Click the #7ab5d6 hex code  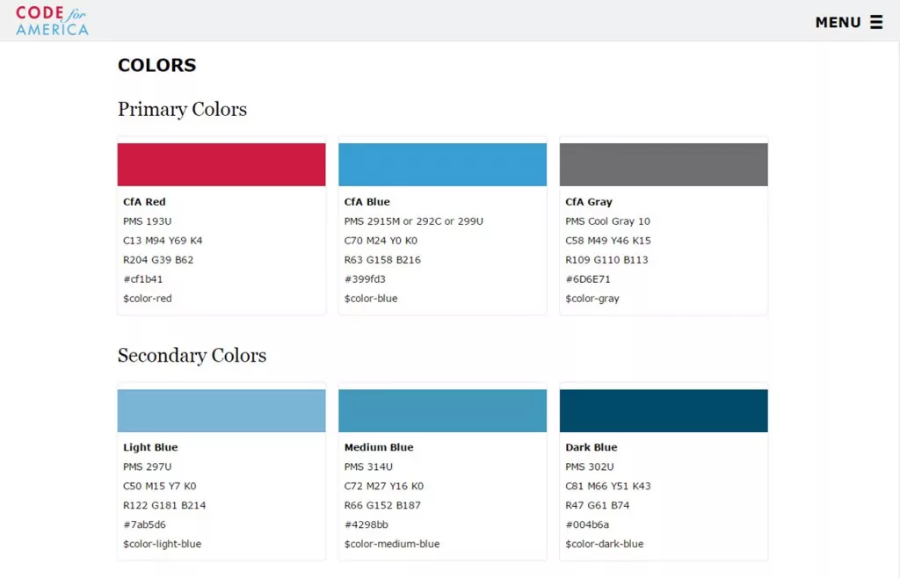coord(144,524)
